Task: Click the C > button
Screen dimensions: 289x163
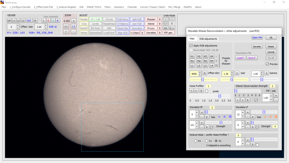Action: [172, 28]
